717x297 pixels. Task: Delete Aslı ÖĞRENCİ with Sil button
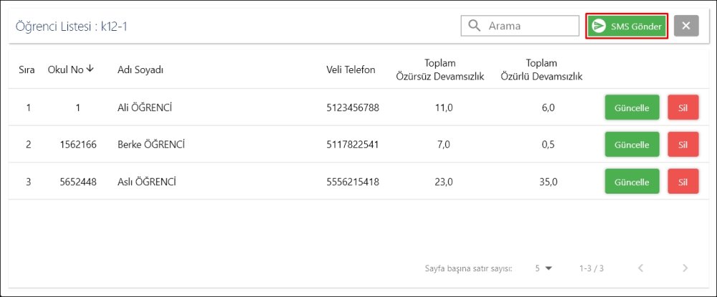(x=683, y=181)
